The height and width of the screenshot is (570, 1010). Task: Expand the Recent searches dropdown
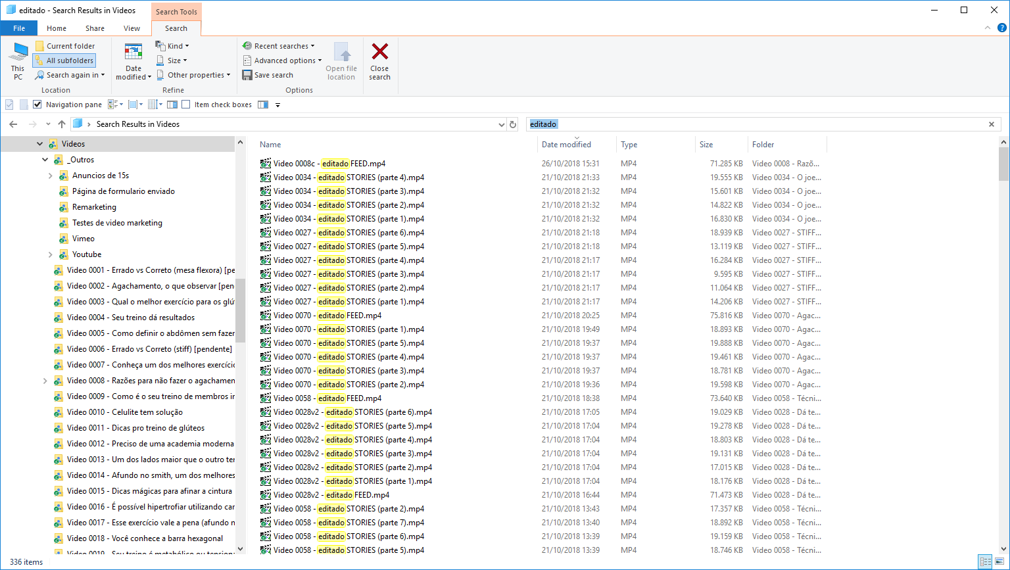[x=279, y=46]
